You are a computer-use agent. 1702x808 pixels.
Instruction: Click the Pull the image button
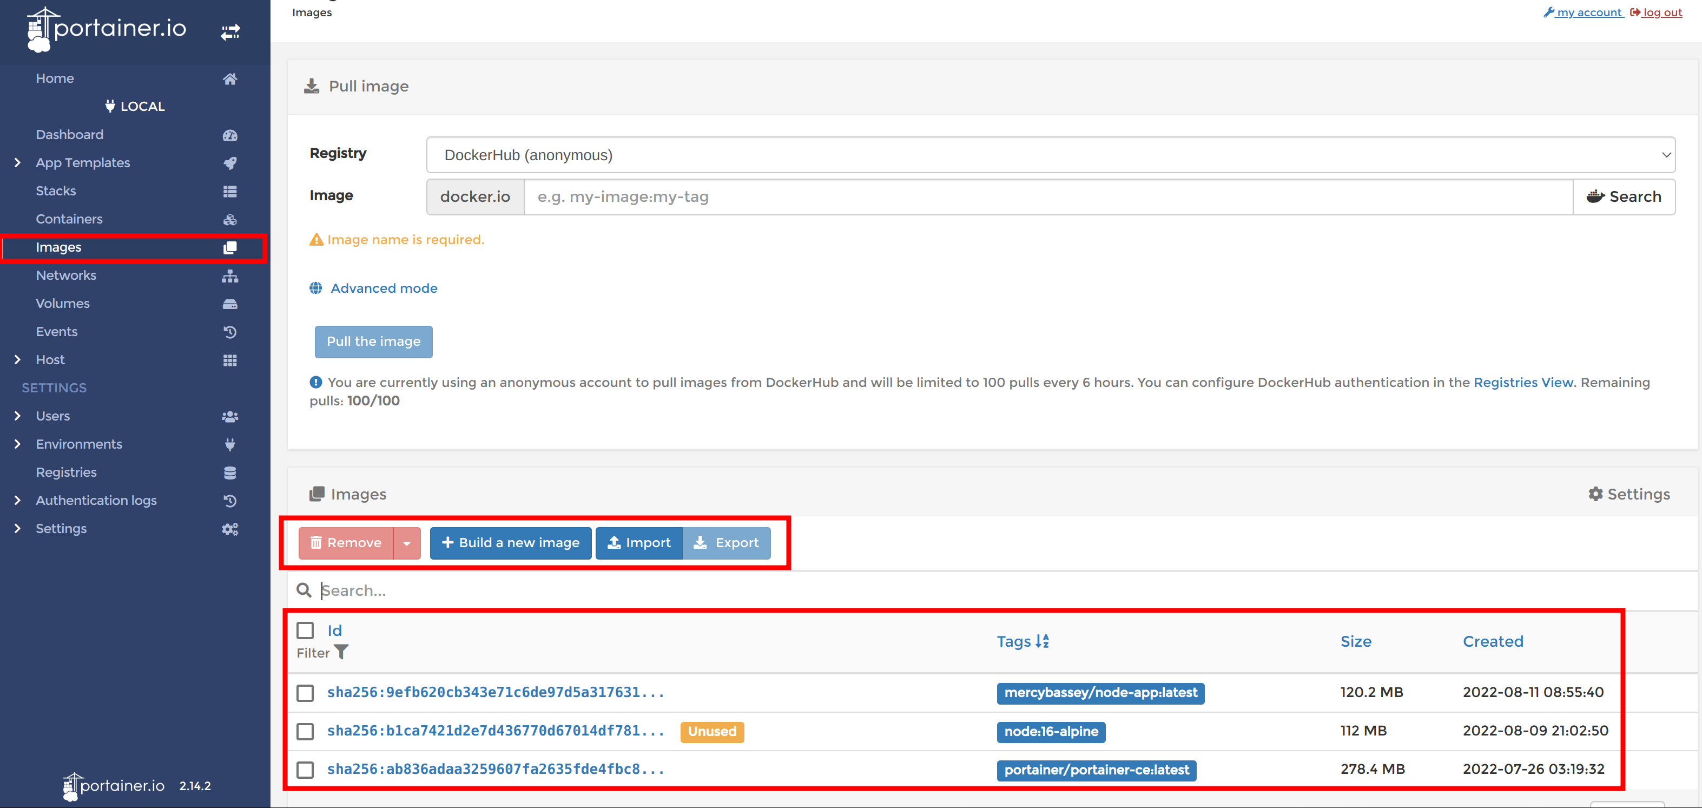point(373,341)
